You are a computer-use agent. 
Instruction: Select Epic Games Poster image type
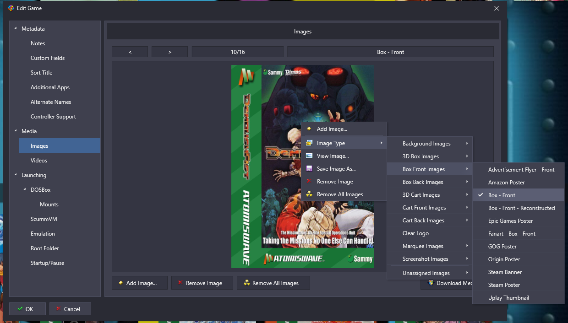pyautogui.click(x=519, y=221)
